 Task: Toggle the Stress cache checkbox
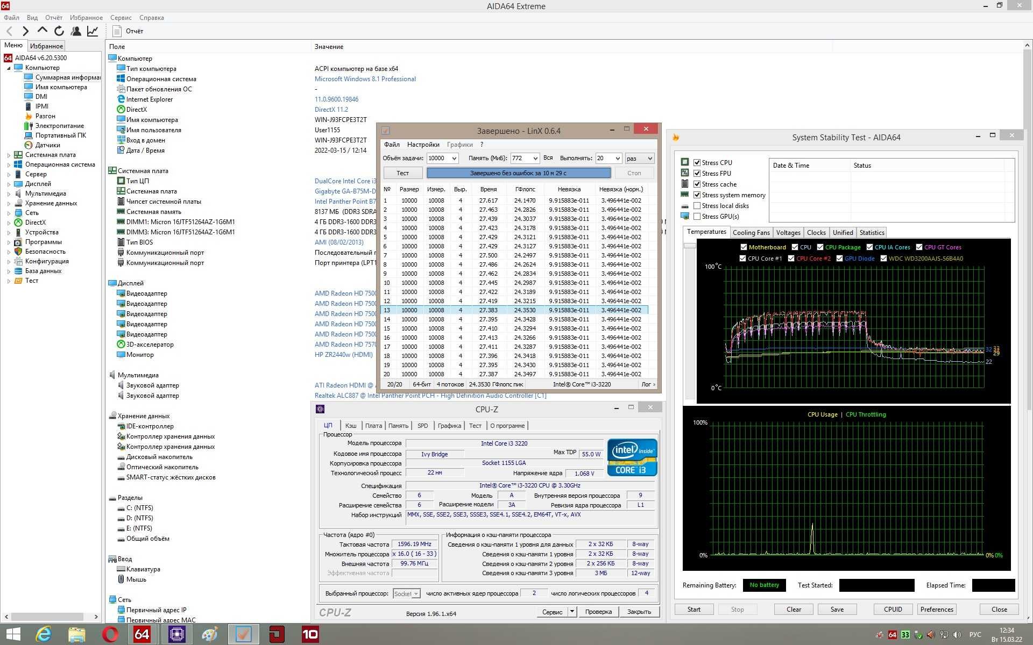[x=697, y=184]
